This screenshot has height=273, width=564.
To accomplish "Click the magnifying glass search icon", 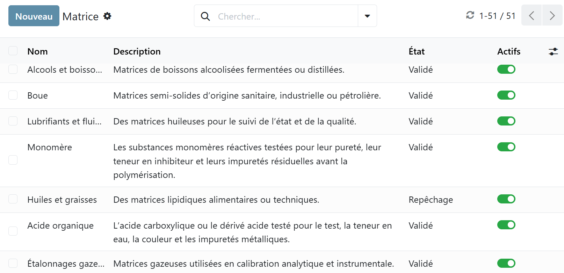I will [205, 16].
